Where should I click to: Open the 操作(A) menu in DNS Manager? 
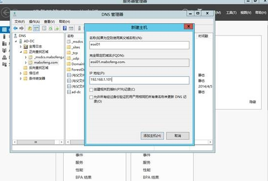click(34, 22)
